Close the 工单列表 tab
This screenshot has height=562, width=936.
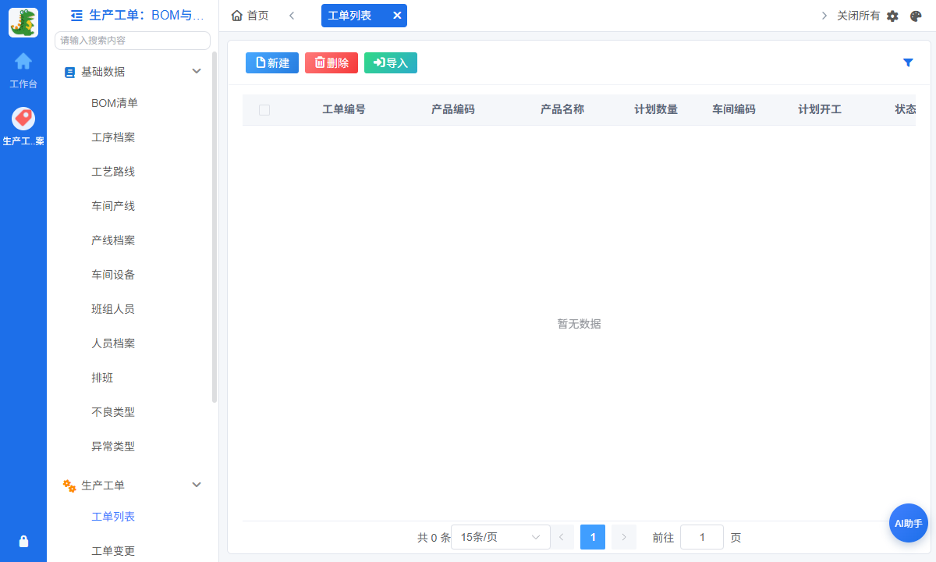point(397,16)
